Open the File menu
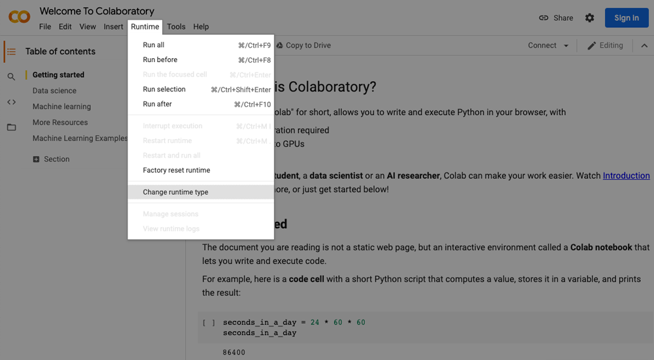The image size is (654, 360). tap(45, 27)
